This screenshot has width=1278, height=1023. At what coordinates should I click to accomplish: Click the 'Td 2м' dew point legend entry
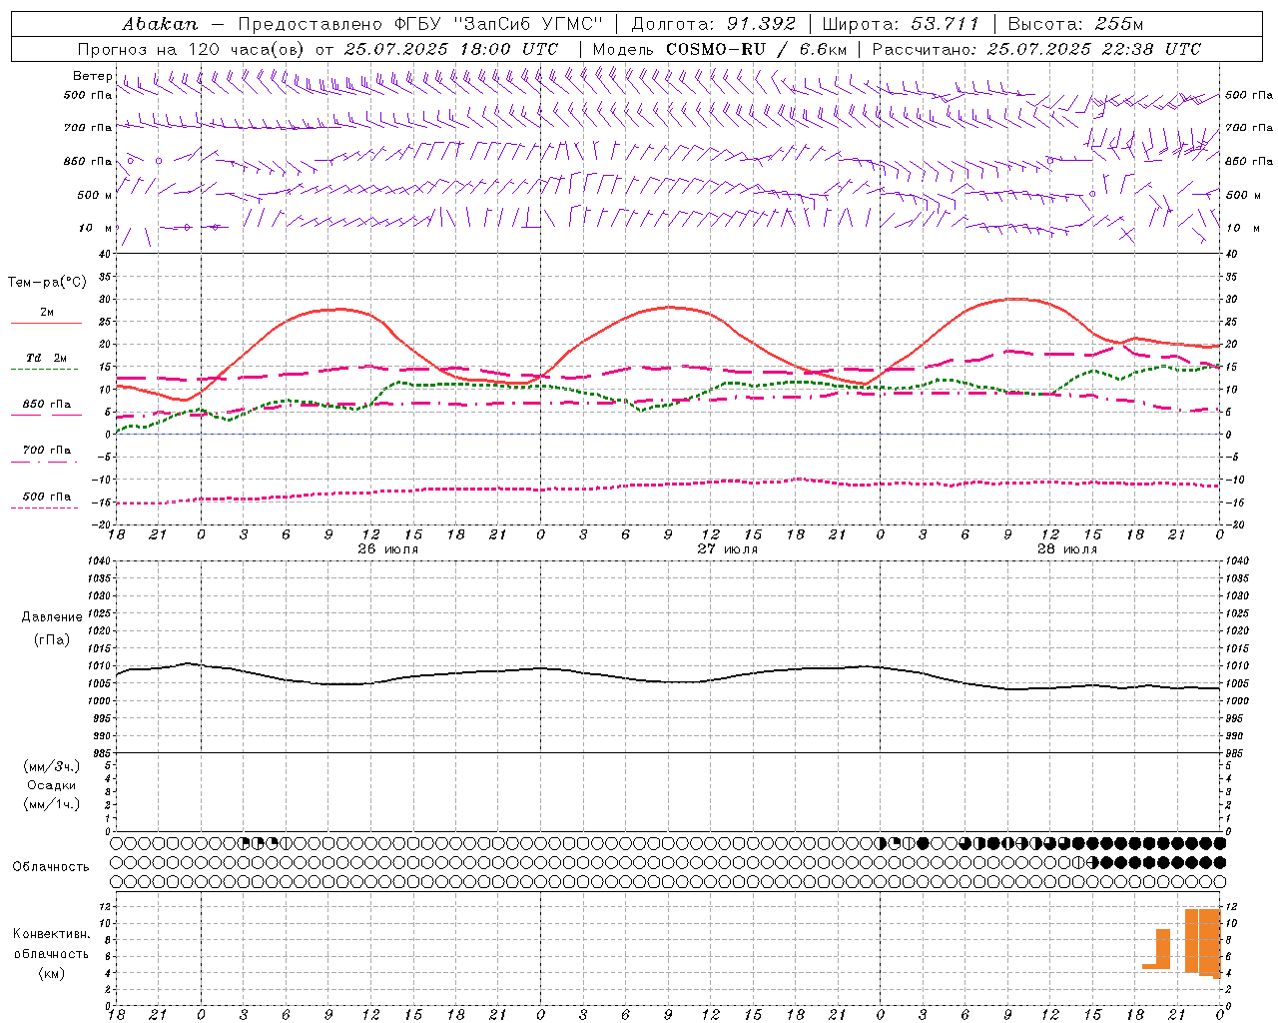click(46, 358)
